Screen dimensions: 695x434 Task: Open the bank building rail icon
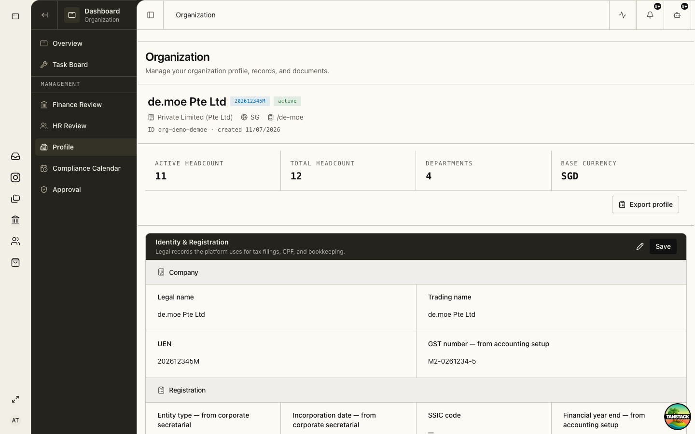pyautogui.click(x=15, y=220)
